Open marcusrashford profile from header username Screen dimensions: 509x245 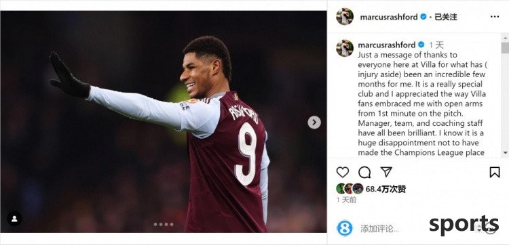pos(389,17)
